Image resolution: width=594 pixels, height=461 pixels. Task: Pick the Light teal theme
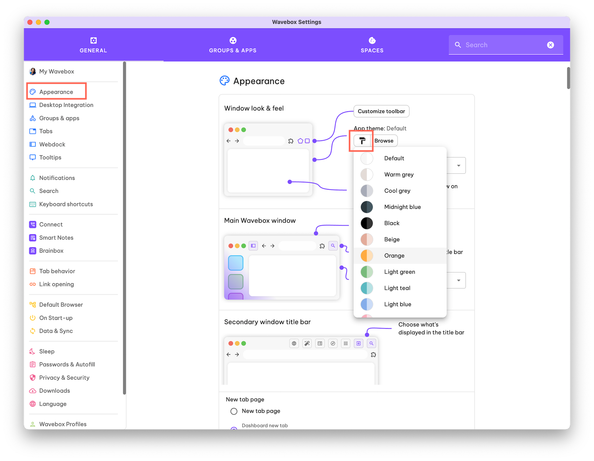[x=400, y=288]
